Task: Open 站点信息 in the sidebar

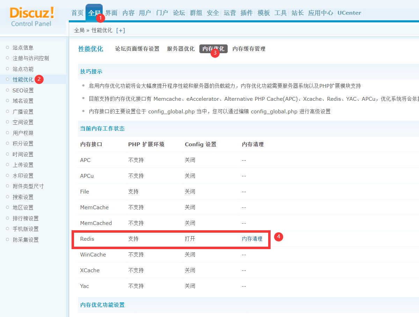Action: coord(23,48)
